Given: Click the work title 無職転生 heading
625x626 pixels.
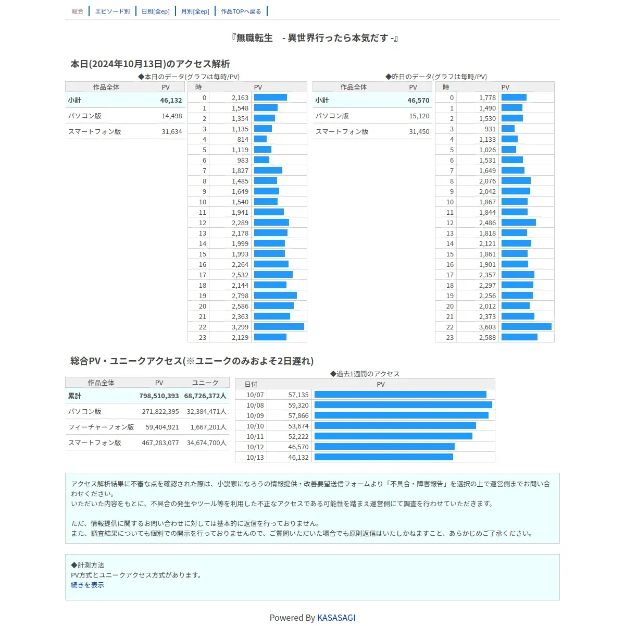Looking at the screenshot, I should (315, 38).
